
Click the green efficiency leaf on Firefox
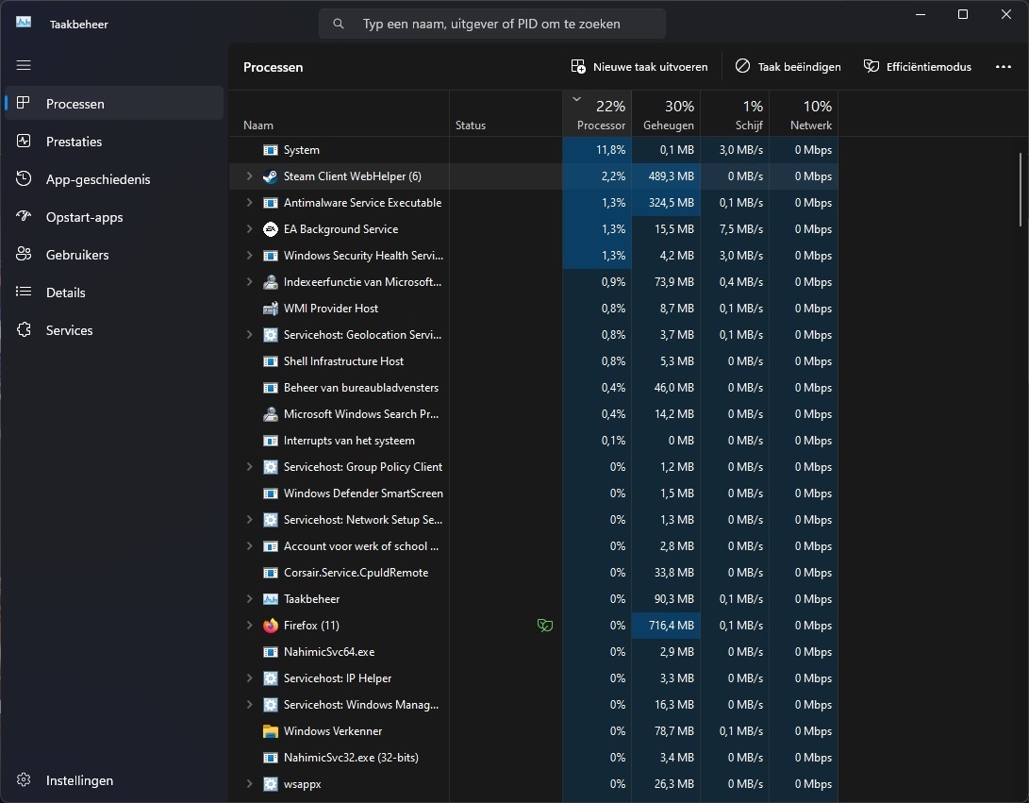coord(545,625)
